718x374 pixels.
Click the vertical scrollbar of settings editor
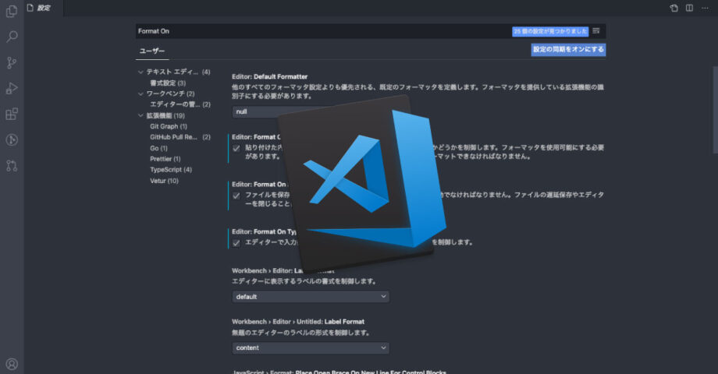[715, 110]
